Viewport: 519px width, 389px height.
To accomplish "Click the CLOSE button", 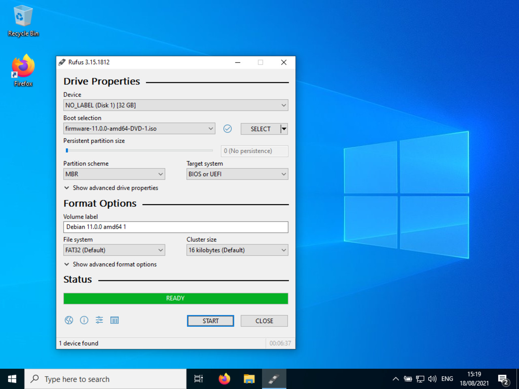I will pos(264,321).
